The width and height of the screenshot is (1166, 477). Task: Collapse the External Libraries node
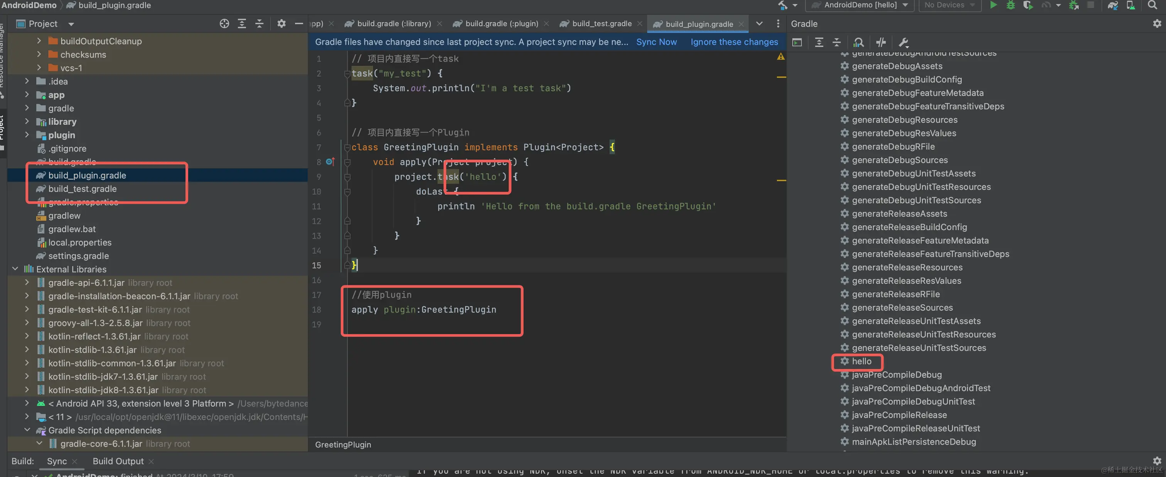15,269
